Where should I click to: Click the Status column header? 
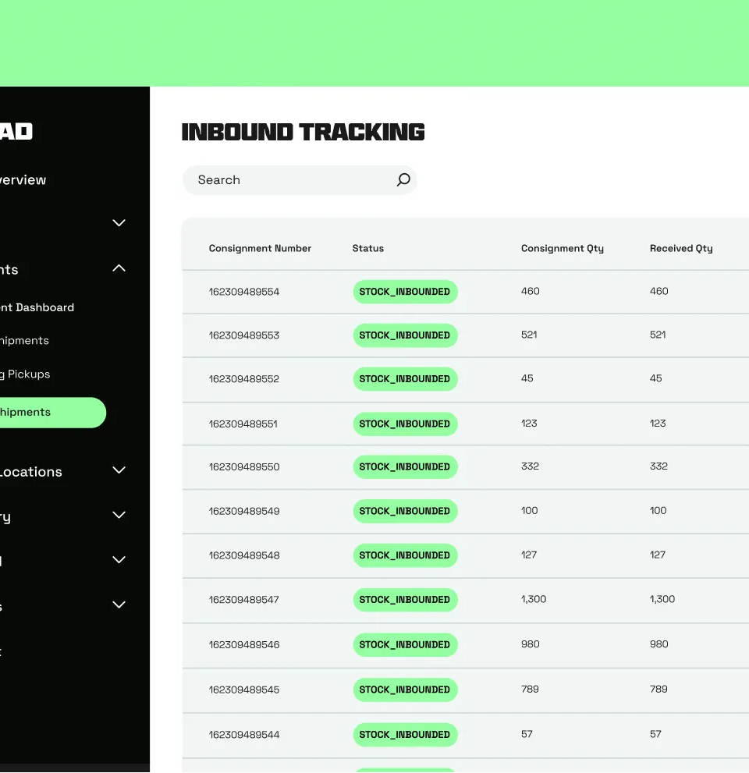(x=367, y=248)
